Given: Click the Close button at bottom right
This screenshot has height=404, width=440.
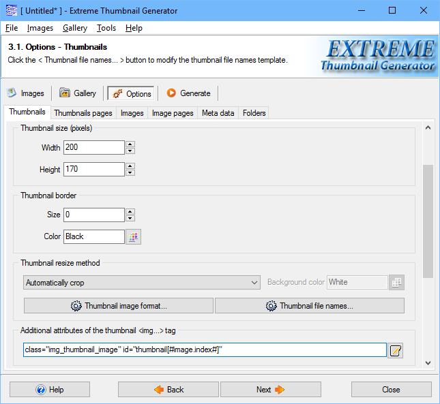Looking at the screenshot, I should [x=392, y=390].
